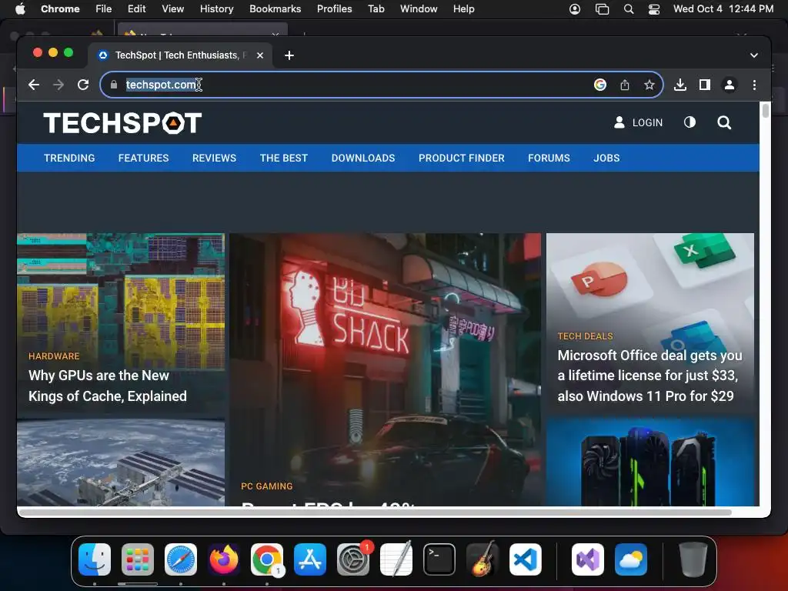This screenshot has width=788, height=591.
Task: Open Control Center in the menu bar
Action: pyautogui.click(x=653, y=8)
